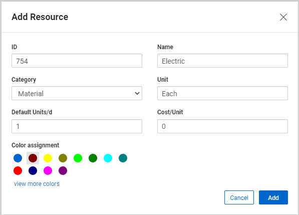
Task: Pick the navy blue color swatch
Action: coord(33,170)
